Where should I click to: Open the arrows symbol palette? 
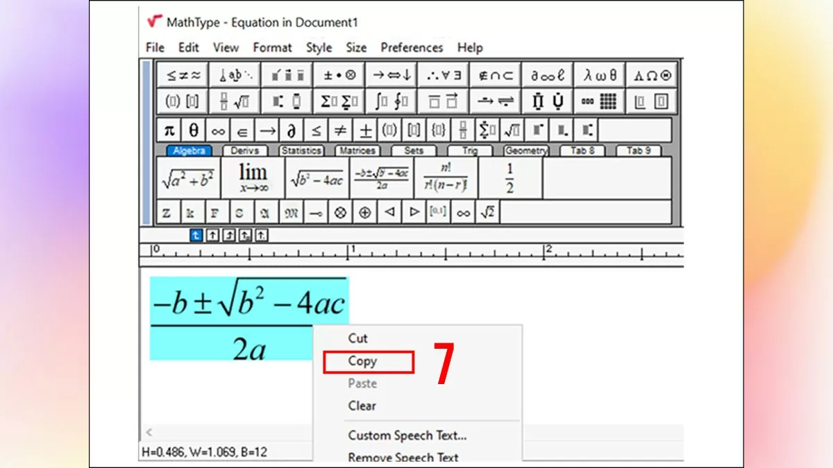tap(392, 74)
